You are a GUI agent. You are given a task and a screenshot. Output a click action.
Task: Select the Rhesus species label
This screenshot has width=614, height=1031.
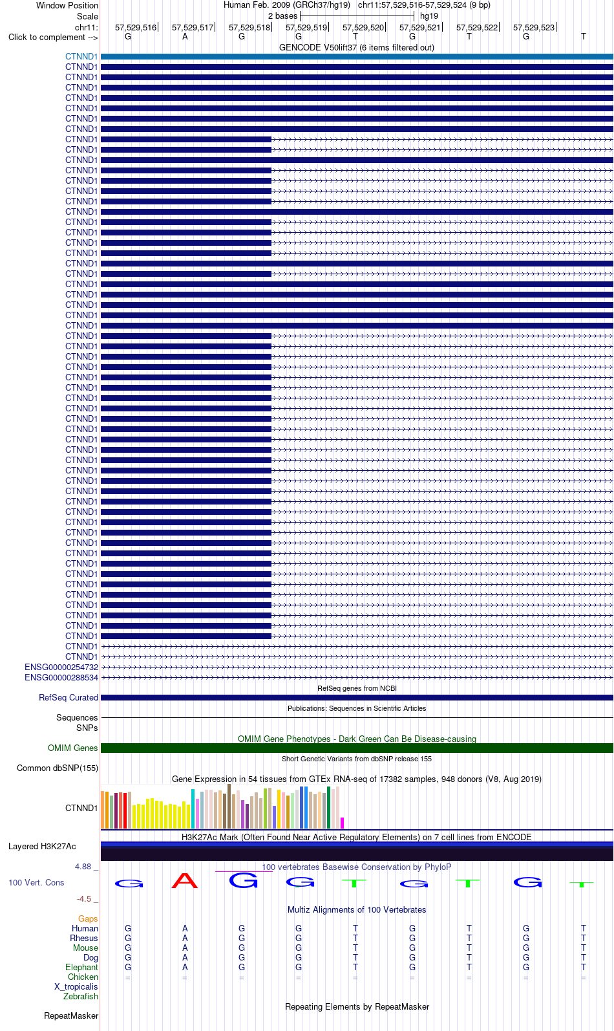84,938
